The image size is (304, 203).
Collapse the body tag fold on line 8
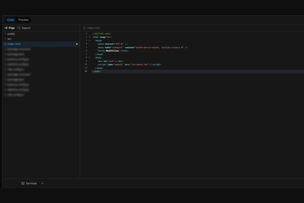point(90,58)
